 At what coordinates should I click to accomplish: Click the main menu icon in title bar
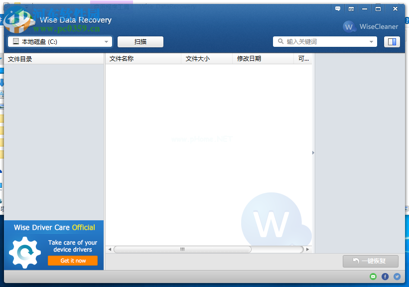tap(352, 8)
